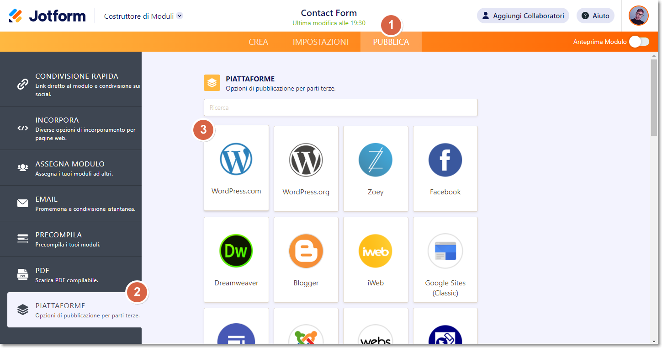Click the Precompila sidebar icon

click(22, 239)
